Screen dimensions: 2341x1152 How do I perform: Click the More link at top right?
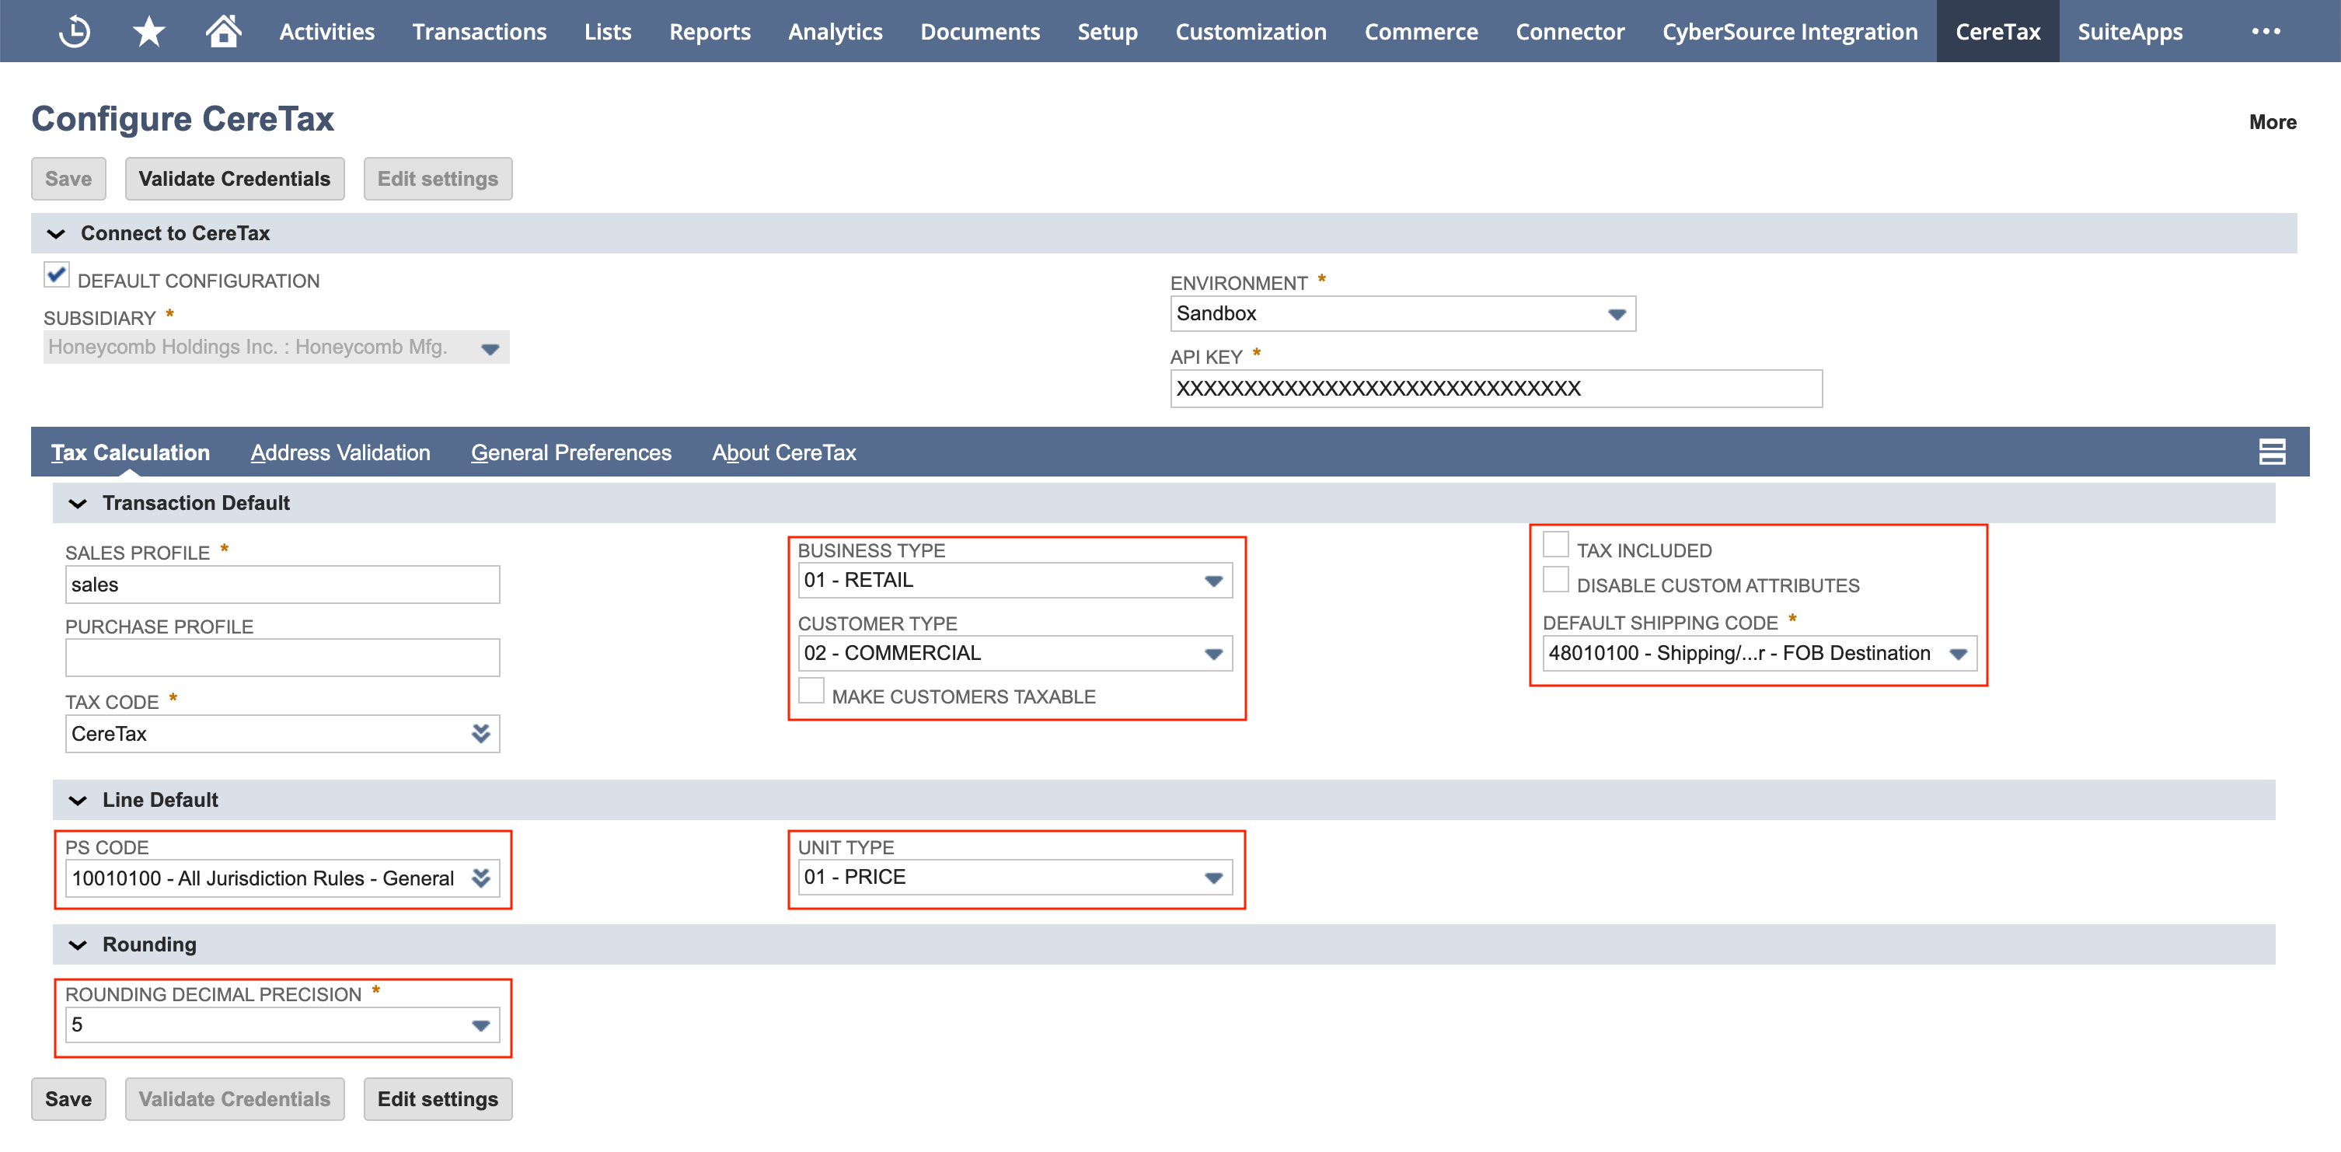pyautogui.click(x=2272, y=122)
